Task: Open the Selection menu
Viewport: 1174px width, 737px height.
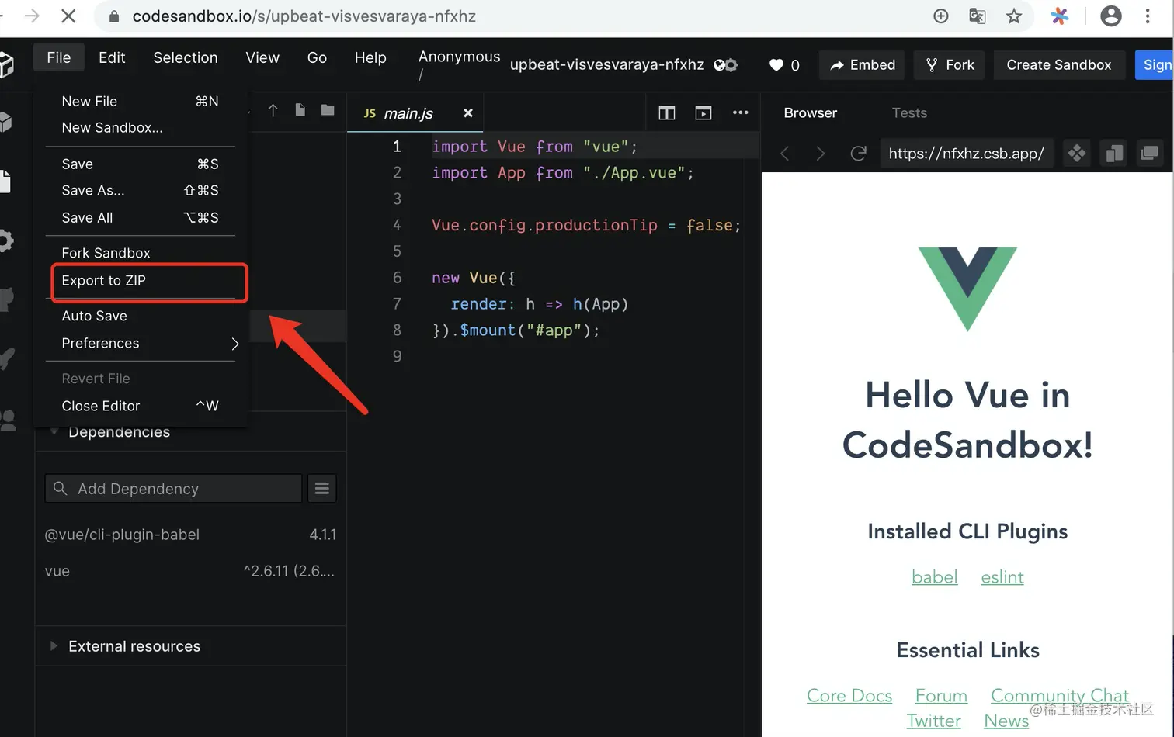Action: (186, 58)
